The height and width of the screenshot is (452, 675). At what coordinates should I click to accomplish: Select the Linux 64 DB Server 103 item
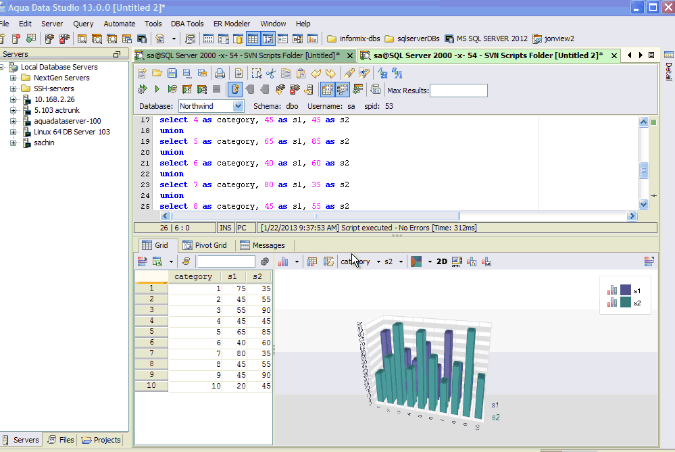[72, 132]
